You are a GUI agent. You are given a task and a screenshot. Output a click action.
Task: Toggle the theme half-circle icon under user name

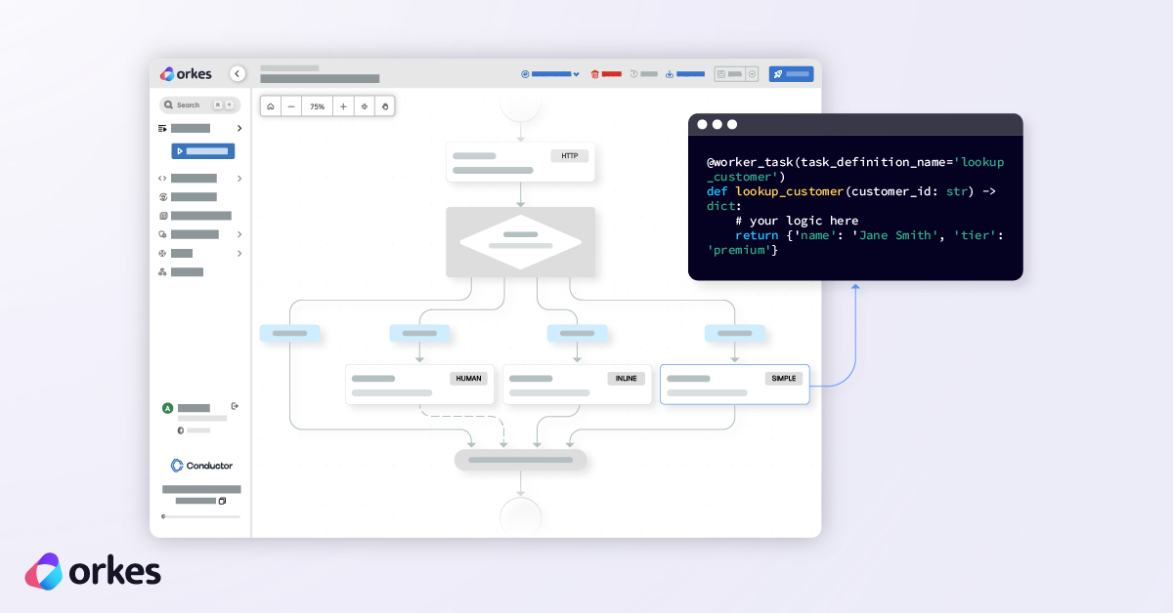coord(181,429)
